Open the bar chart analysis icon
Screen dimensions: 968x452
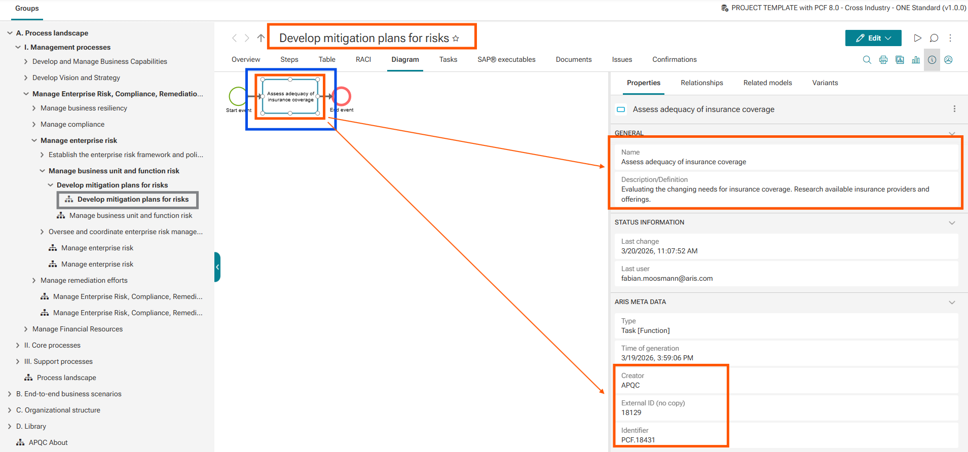[916, 60]
